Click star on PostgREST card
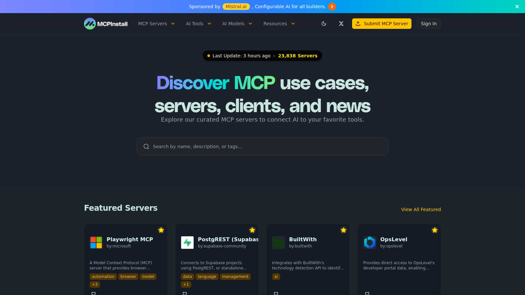Screen dimensions: 525x295 pyautogui.click(x=252, y=230)
